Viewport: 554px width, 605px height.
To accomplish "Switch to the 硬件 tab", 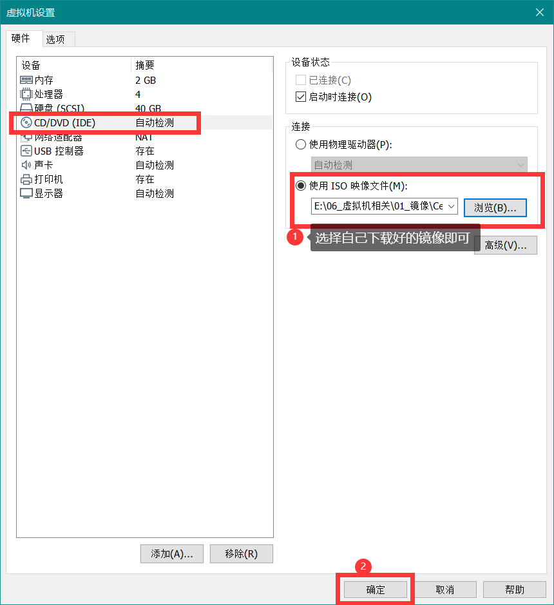I will coord(21,38).
